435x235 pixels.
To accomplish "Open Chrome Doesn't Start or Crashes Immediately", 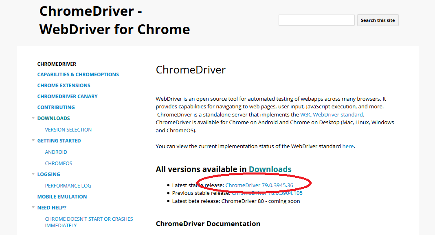I will (89, 222).
